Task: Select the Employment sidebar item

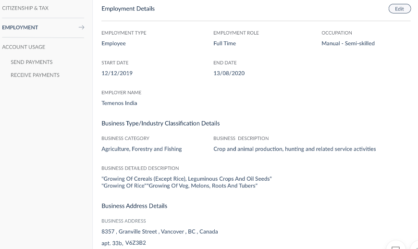Action: (x=20, y=27)
